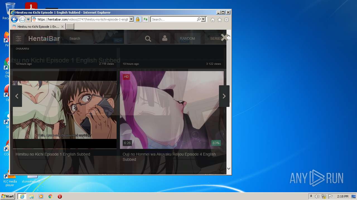Open the RANDOM menu item
The image size is (357, 200).
tap(187, 39)
